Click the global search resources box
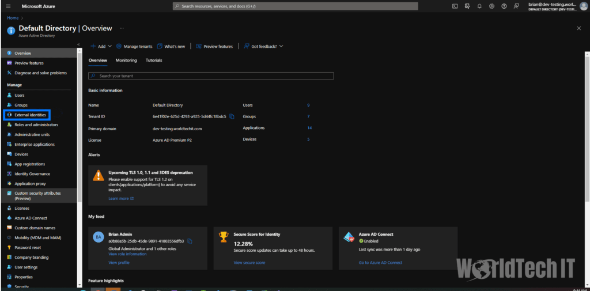Image resolution: width=590 pixels, height=291 pixels. click(296, 6)
